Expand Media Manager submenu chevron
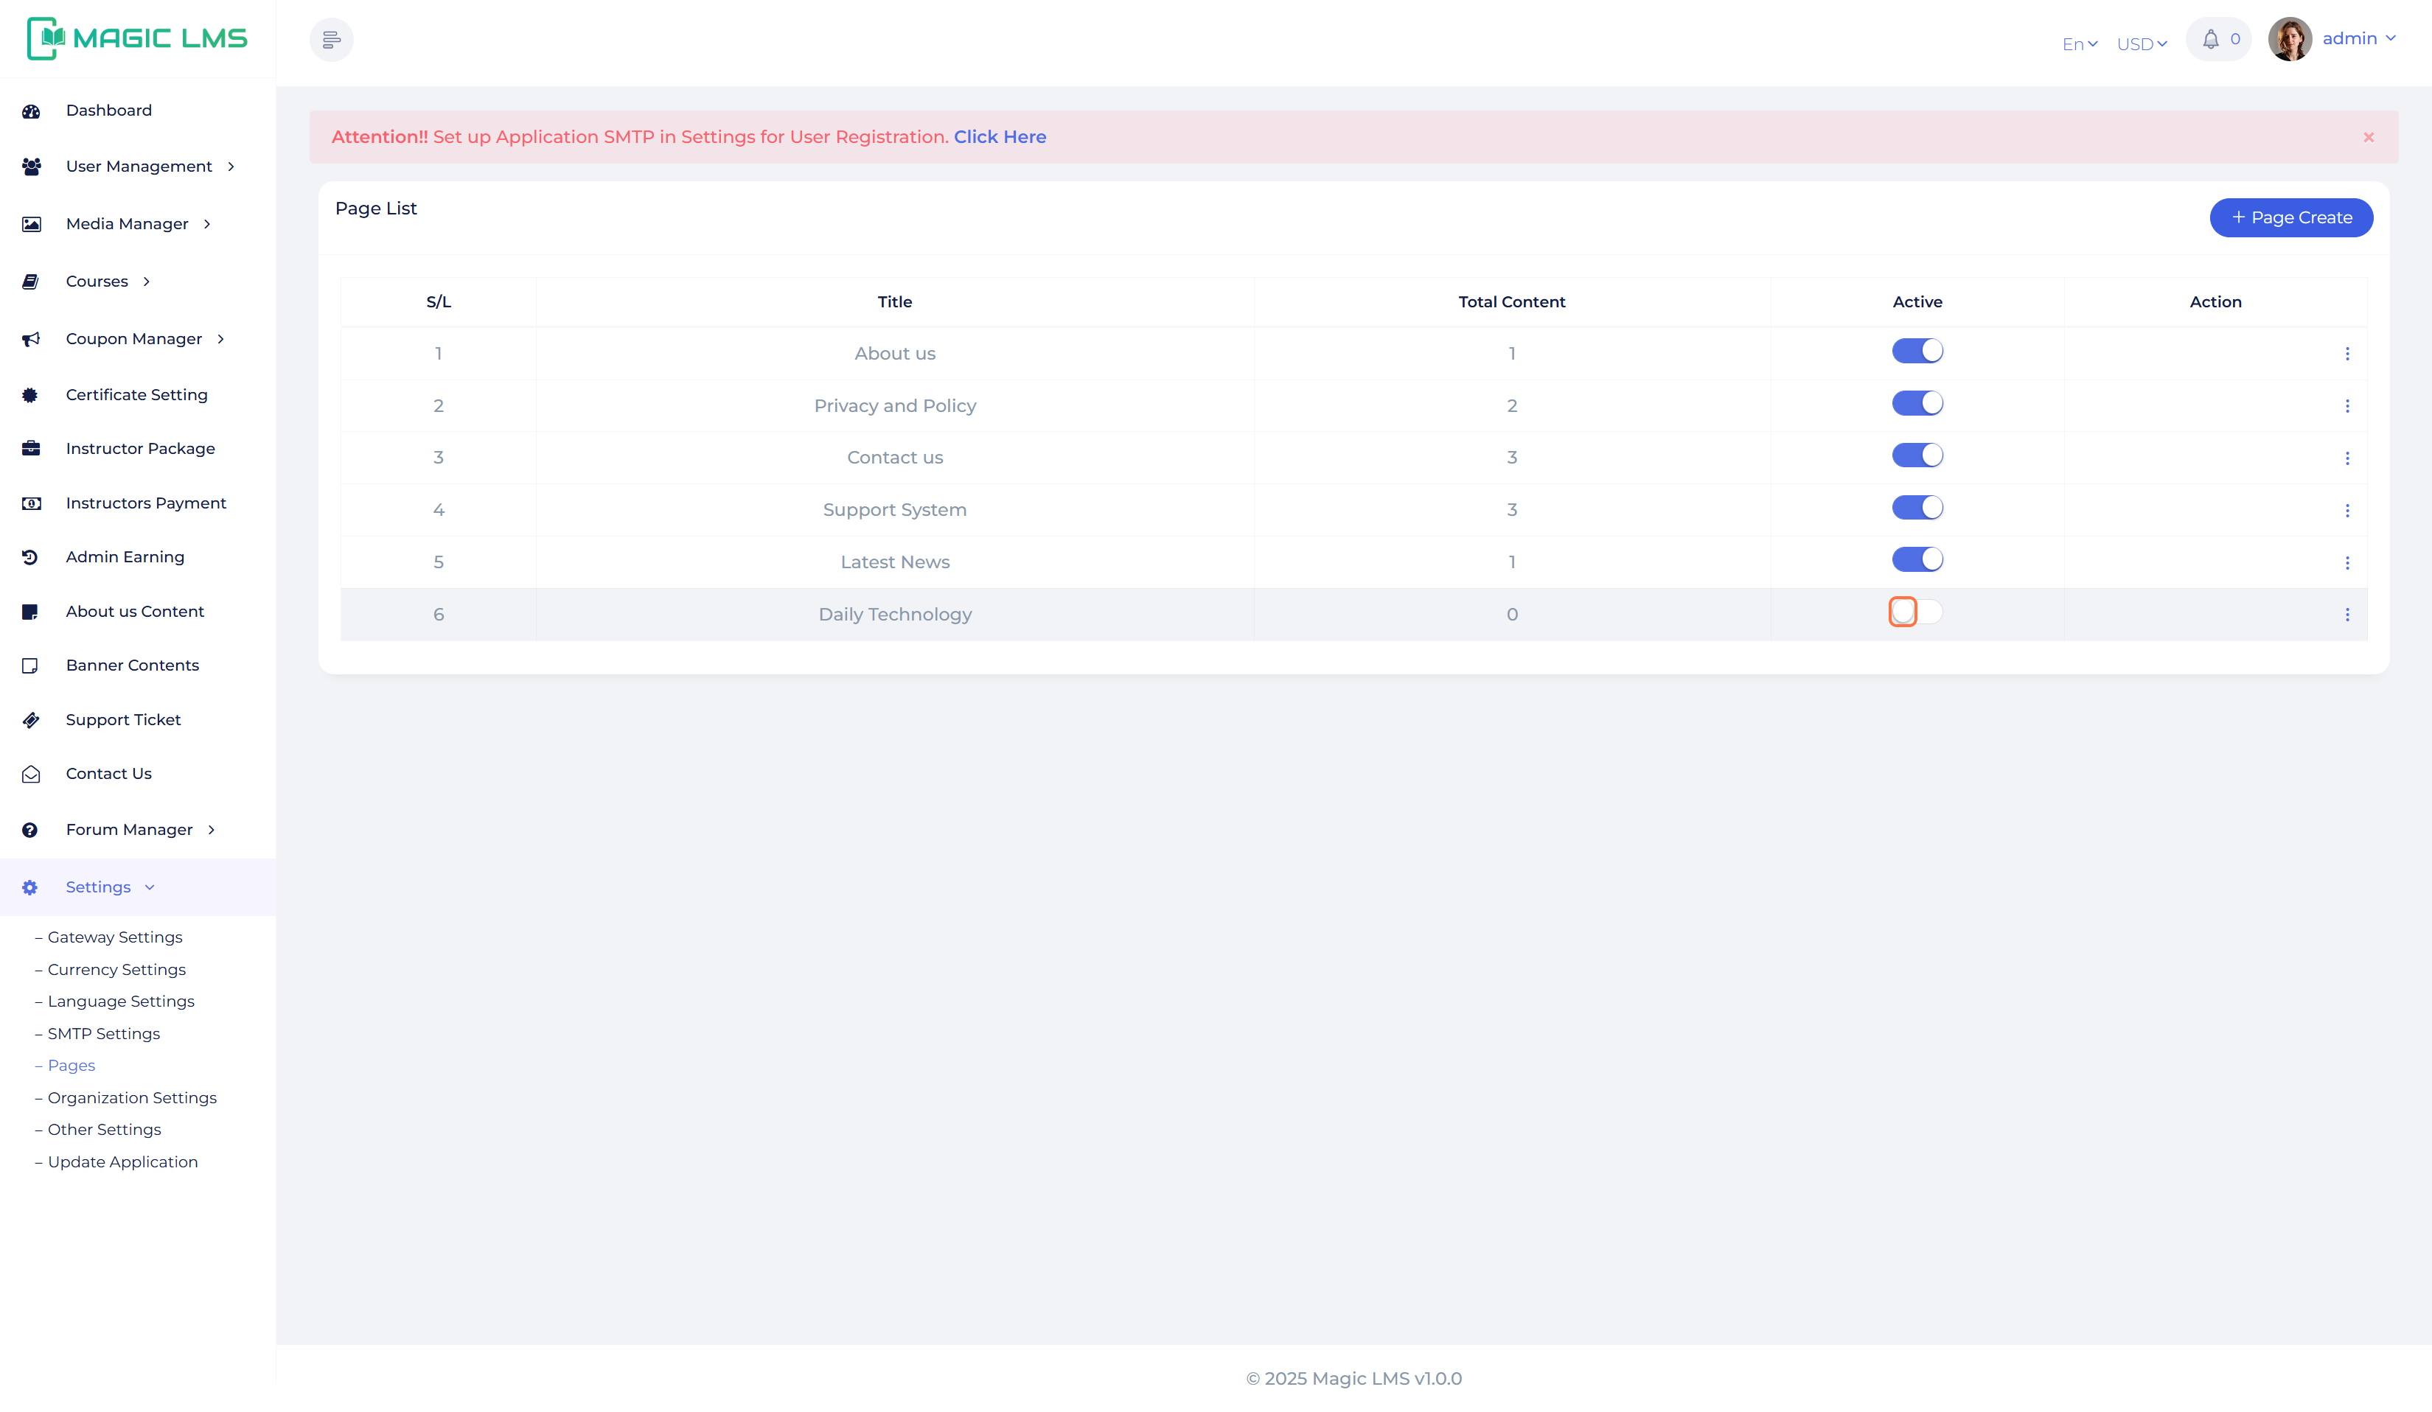Screen dimensions: 2432x1412 pyautogui.click(x=206, y=225)
